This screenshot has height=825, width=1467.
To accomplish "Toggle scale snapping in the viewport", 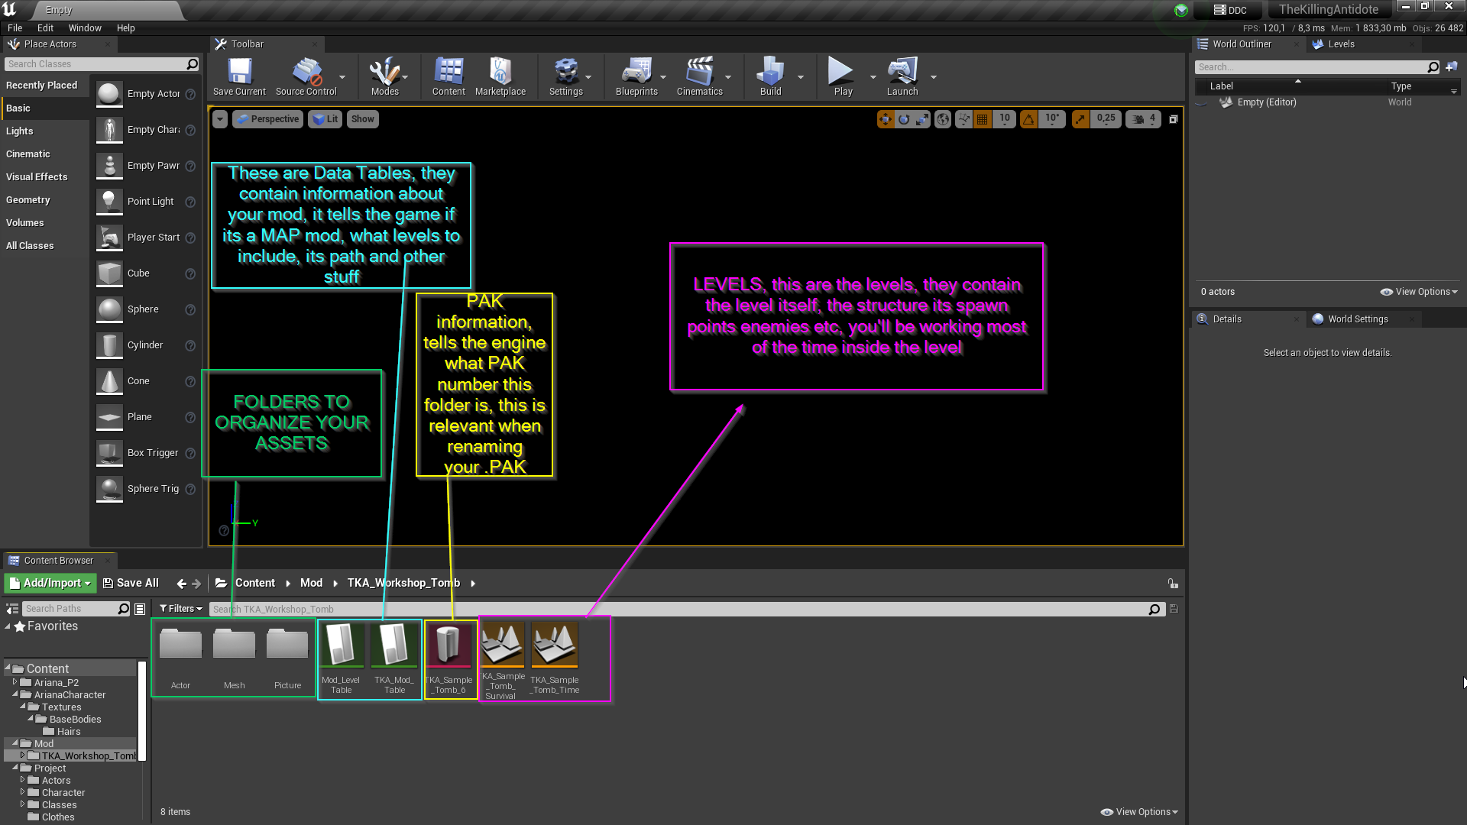I will [1080, 119].
